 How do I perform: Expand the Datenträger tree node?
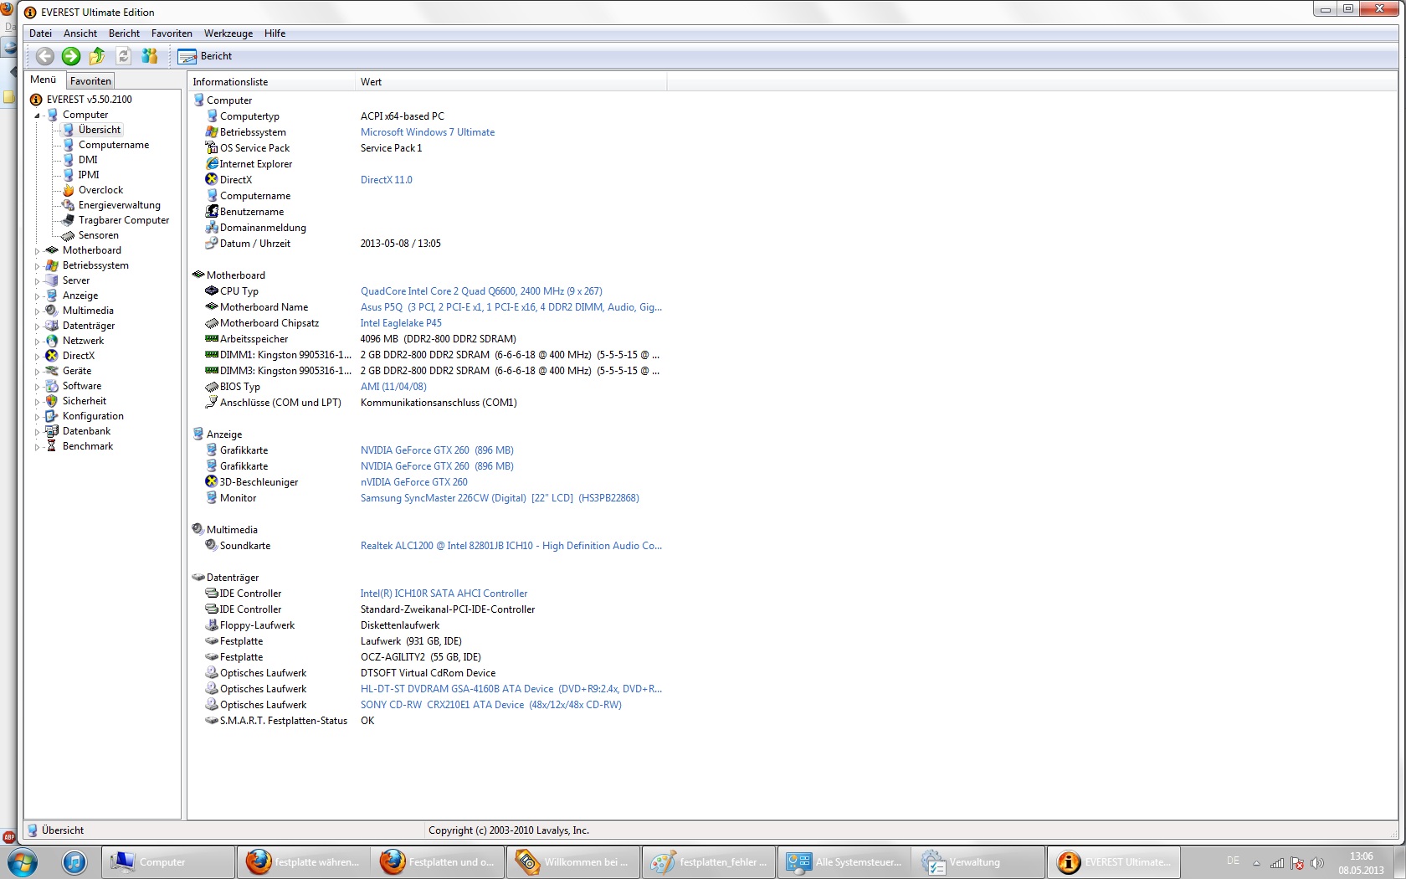pyautogui.click(x=38, y=326)
